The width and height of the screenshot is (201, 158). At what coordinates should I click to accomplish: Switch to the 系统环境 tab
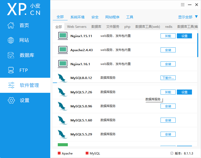tap(77, 17)
